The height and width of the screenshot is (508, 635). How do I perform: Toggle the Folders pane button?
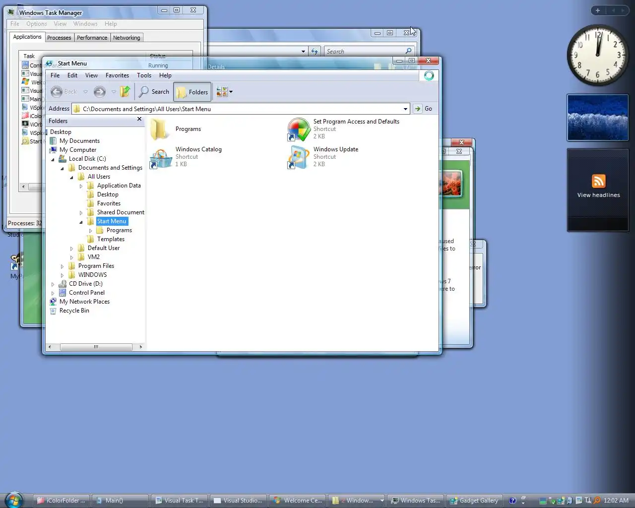click(192, 92)
